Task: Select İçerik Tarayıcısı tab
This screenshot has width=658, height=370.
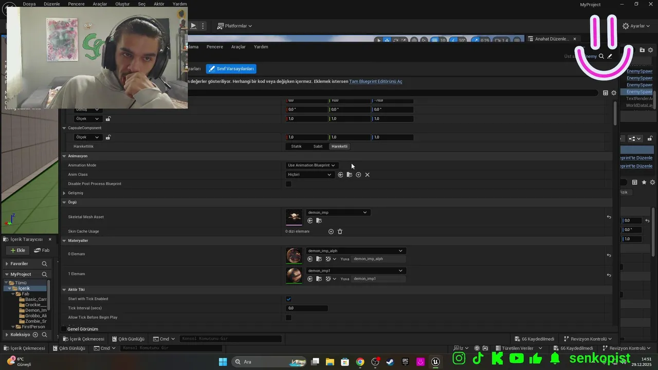Action: tap(27, 239)
